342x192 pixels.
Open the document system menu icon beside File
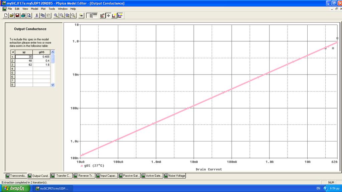(x=4, y=9)
